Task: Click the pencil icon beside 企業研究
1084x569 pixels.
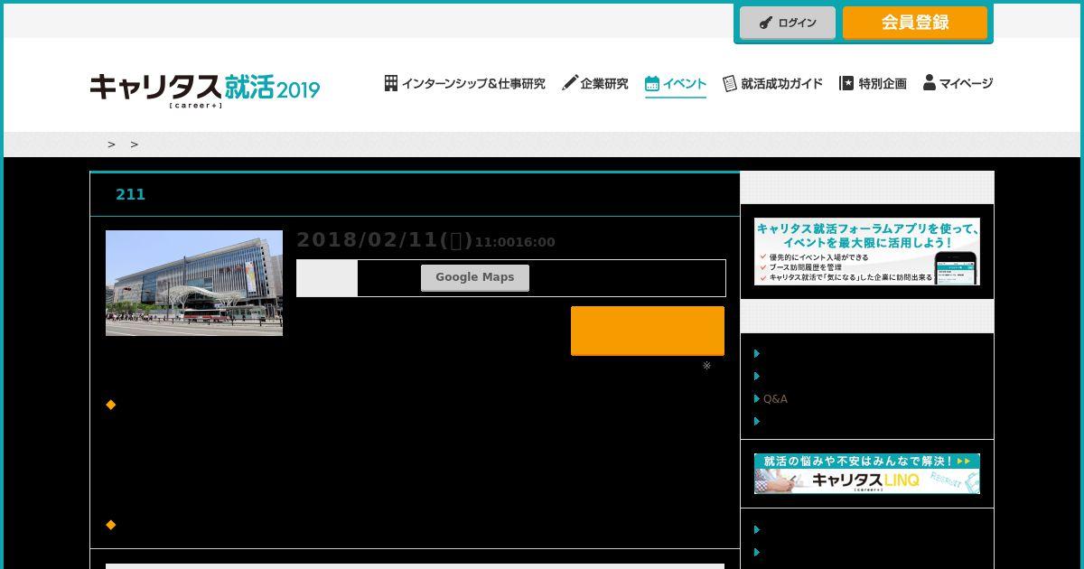Action: pyautogui.click(x=569, y=83)
